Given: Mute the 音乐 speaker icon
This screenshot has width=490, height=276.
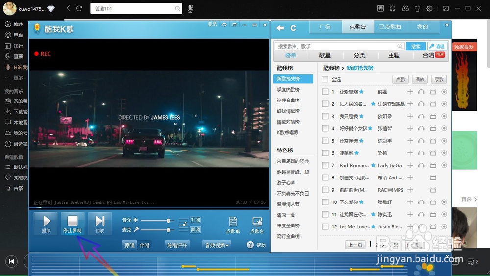Looking at the screenshot, I should click(x=136, y=220).
